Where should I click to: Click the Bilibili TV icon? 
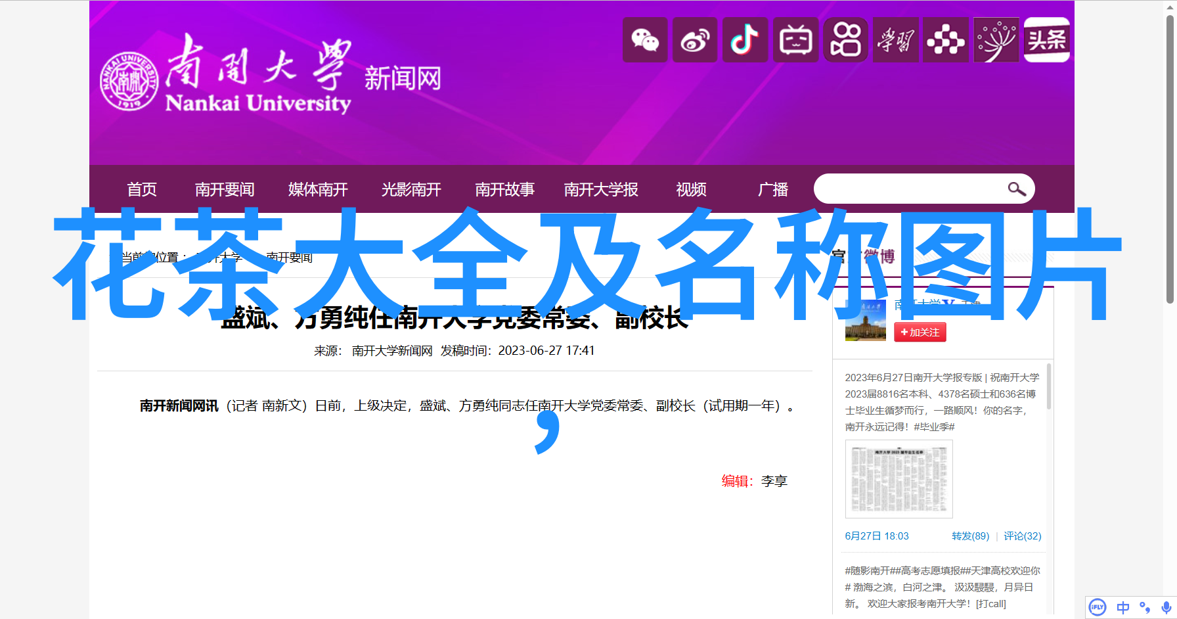point(795,40)
